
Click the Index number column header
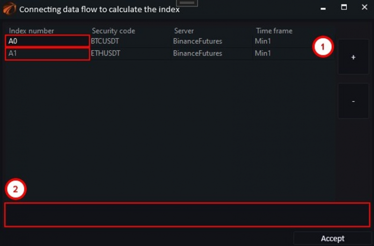coord(31,30)
